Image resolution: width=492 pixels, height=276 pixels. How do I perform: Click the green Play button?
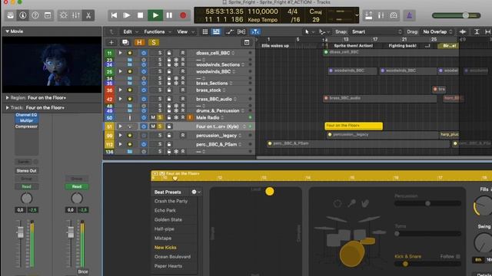tap(155, 15)
